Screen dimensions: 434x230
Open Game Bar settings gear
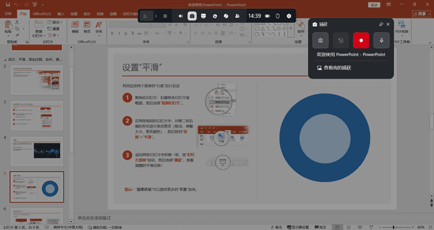pos(289,16)
